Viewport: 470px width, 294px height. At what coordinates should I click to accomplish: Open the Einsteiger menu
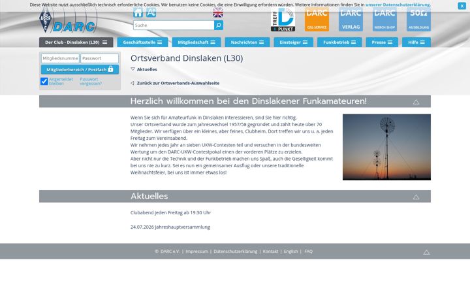point(294,42)
